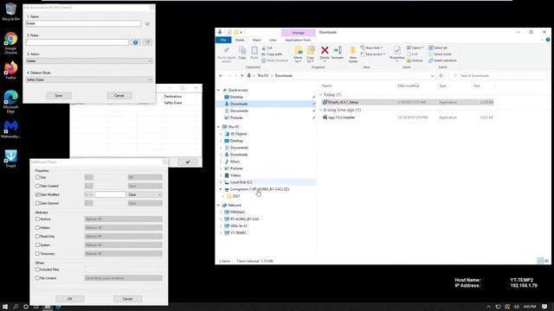
Task: Click the Delete icon in Explorer ribbon
Action: click(325, 53)
